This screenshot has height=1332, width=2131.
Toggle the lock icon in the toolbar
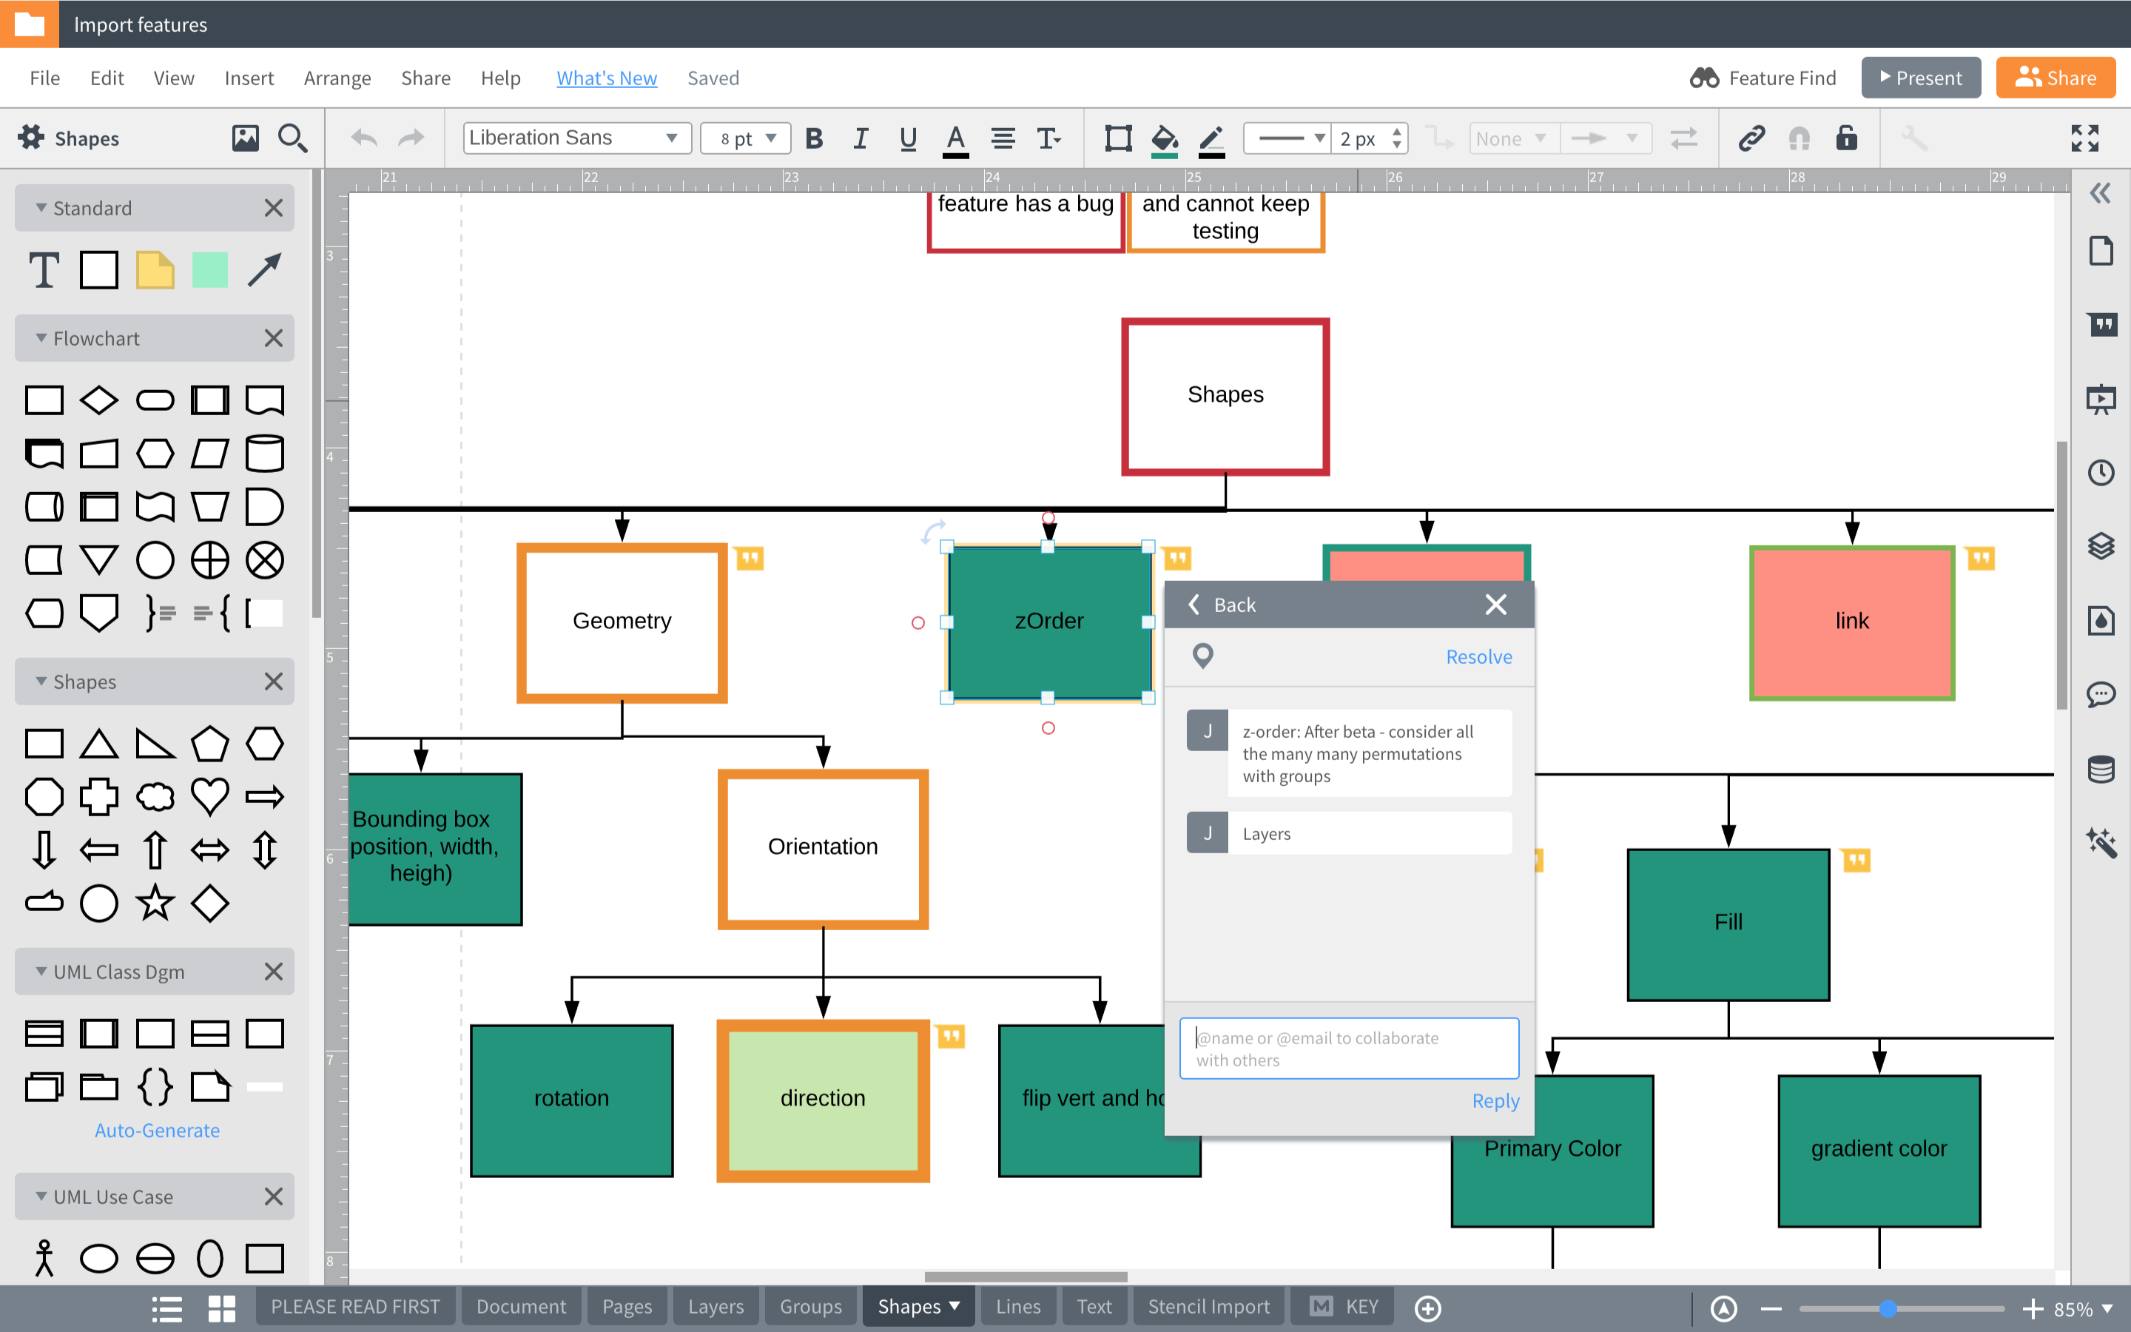1847,138
